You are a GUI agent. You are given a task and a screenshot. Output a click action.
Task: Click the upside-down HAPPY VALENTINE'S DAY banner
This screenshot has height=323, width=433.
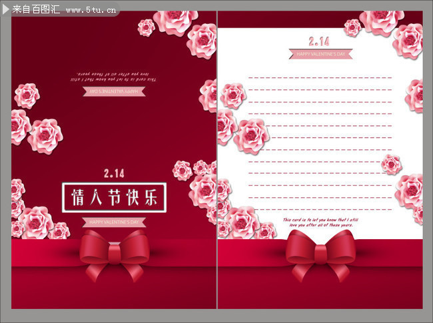(114, 91)
